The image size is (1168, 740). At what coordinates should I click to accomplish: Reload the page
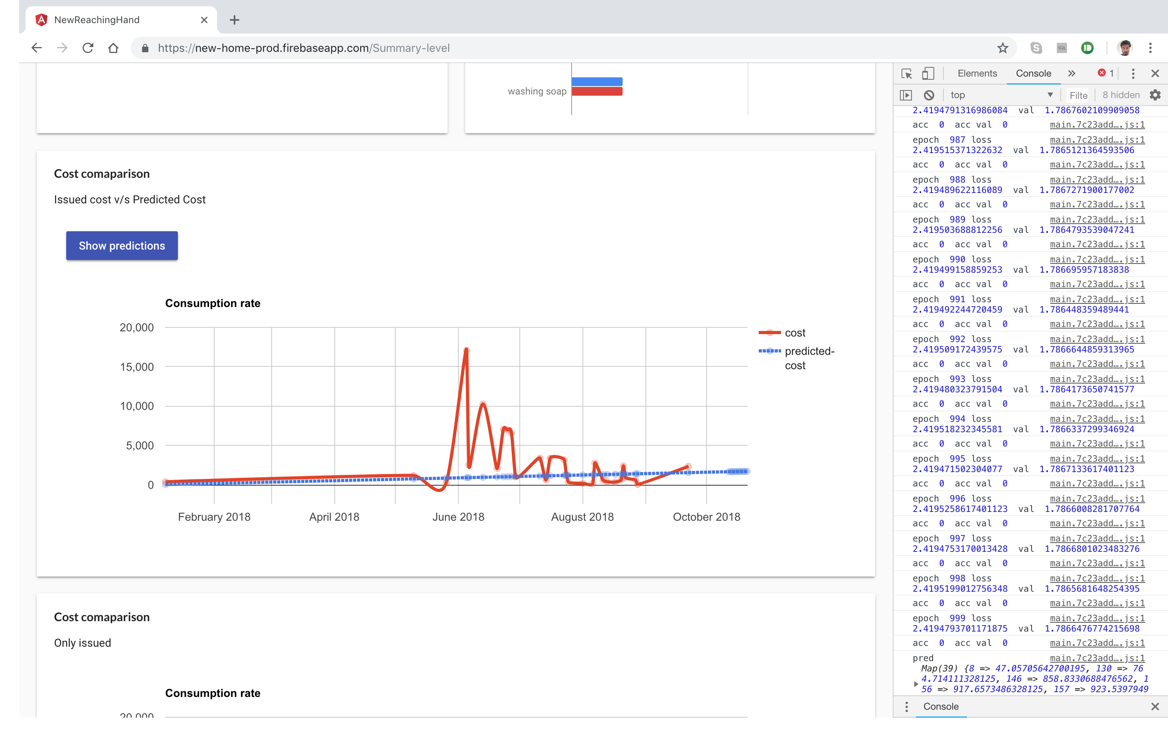tap(88, 48)
